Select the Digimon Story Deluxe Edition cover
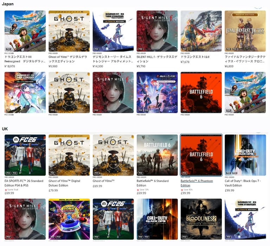The height and width of the screenshot is (246, 270). click(x=25, y=92)
